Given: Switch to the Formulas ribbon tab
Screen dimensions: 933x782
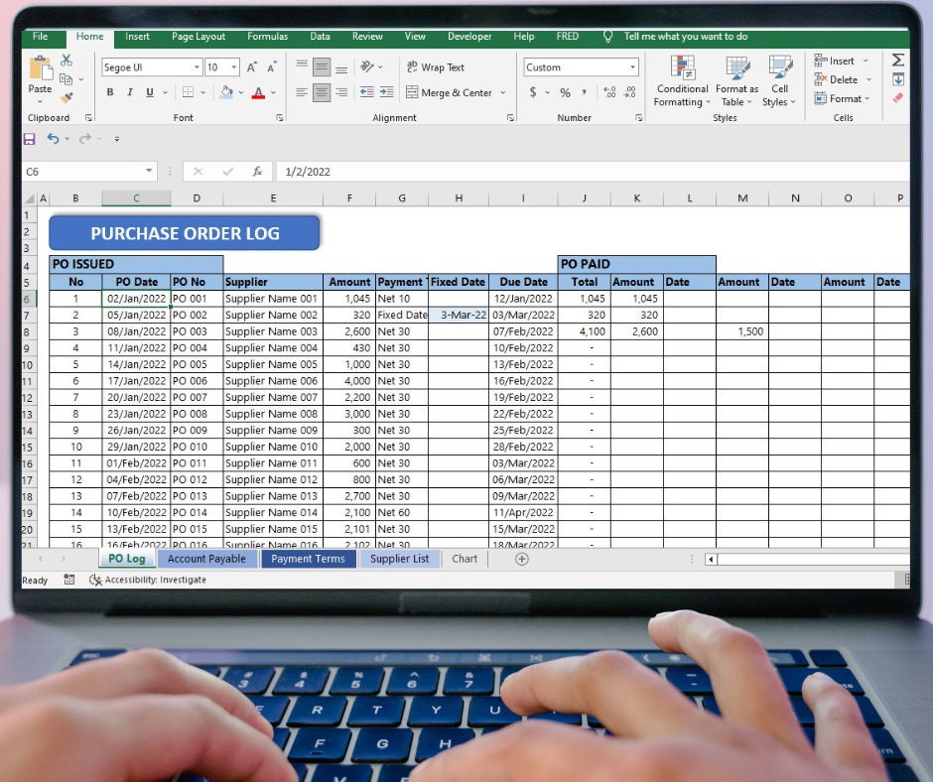Looking at the screenshot, I should tap(267, 37).
